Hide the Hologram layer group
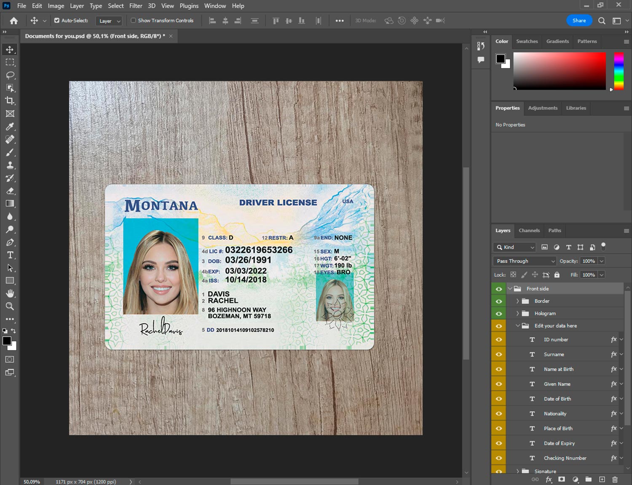Screen dimensions: 632x485 click(x=499, y=314)
